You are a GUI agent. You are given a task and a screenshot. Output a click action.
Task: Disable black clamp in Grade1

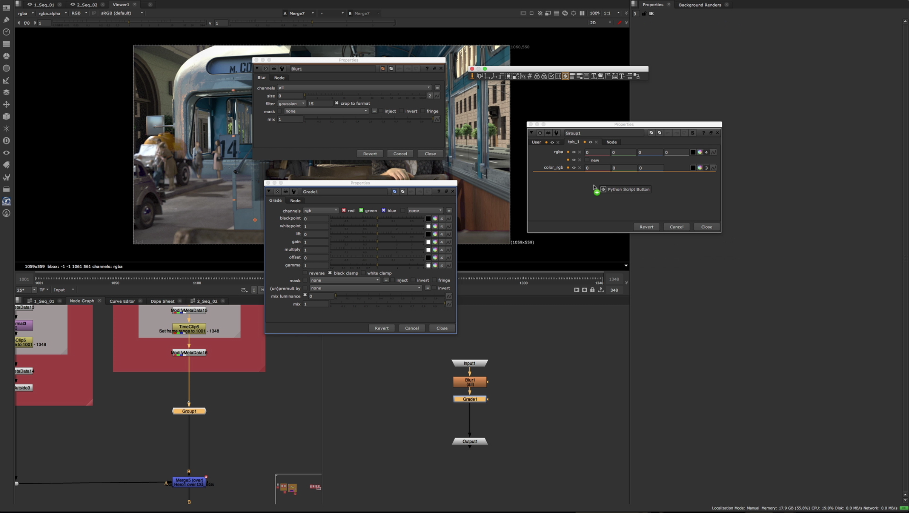(330, 273)
